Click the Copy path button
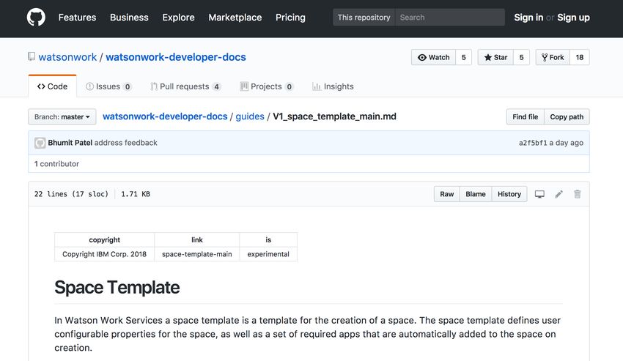 click(567, 116)
